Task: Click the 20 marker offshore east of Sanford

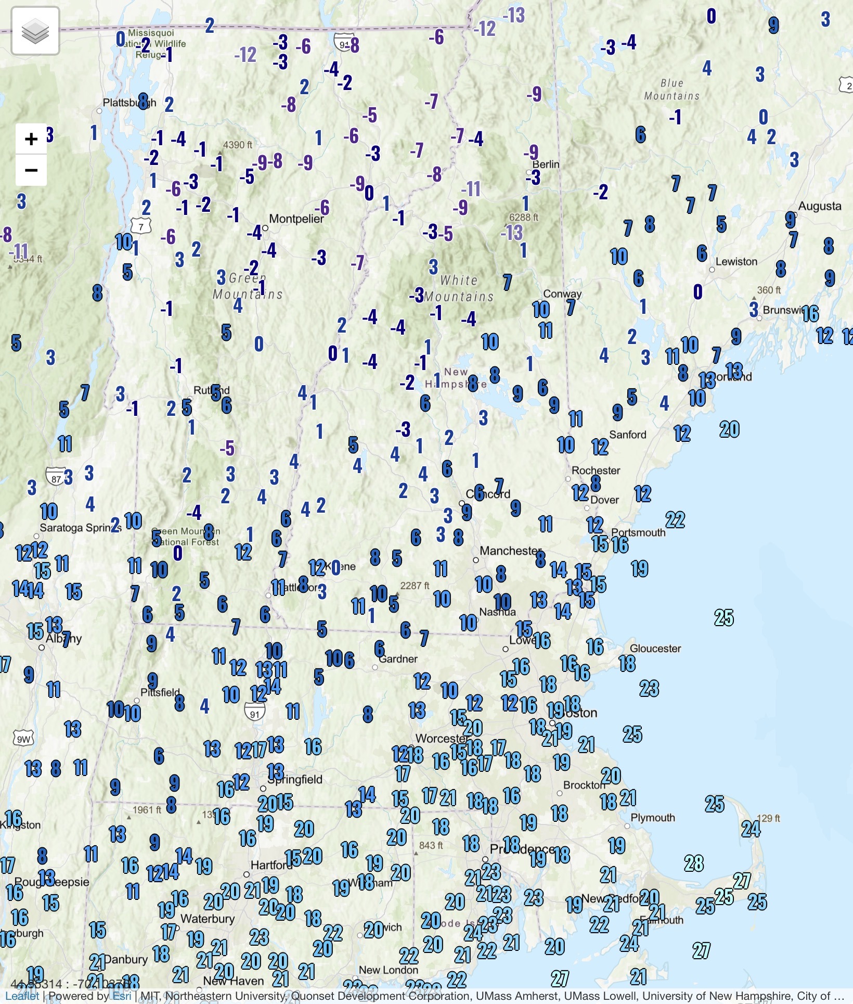Action: click(729, 429)
